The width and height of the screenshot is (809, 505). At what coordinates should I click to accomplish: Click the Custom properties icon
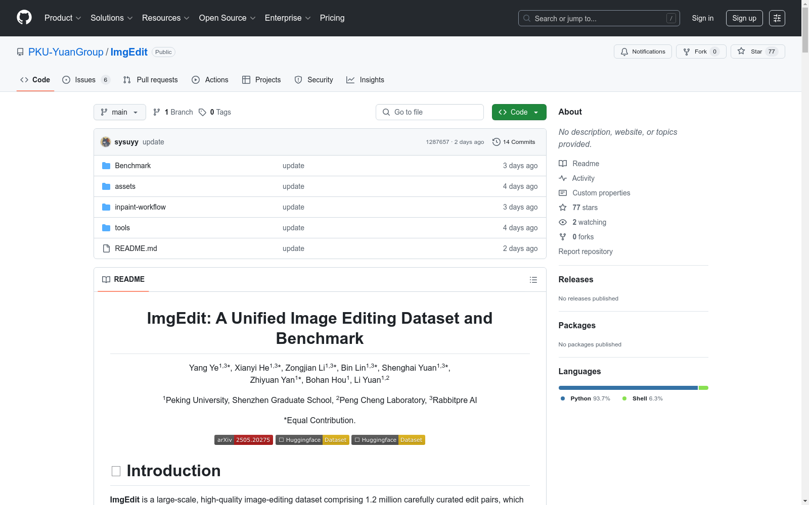[x=563, y=193]
